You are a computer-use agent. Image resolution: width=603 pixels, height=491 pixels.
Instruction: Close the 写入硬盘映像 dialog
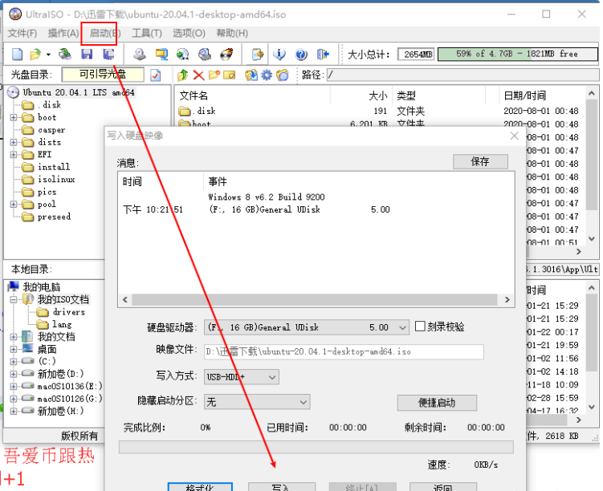coord(514,136)
